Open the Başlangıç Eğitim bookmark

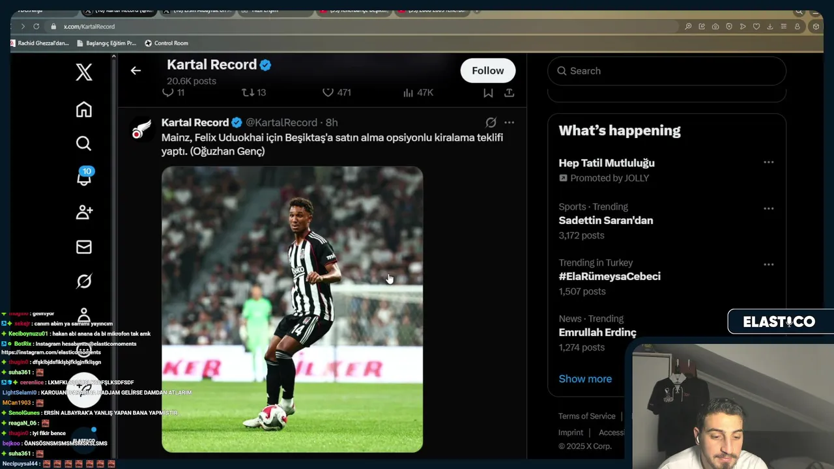click(106, 43)
